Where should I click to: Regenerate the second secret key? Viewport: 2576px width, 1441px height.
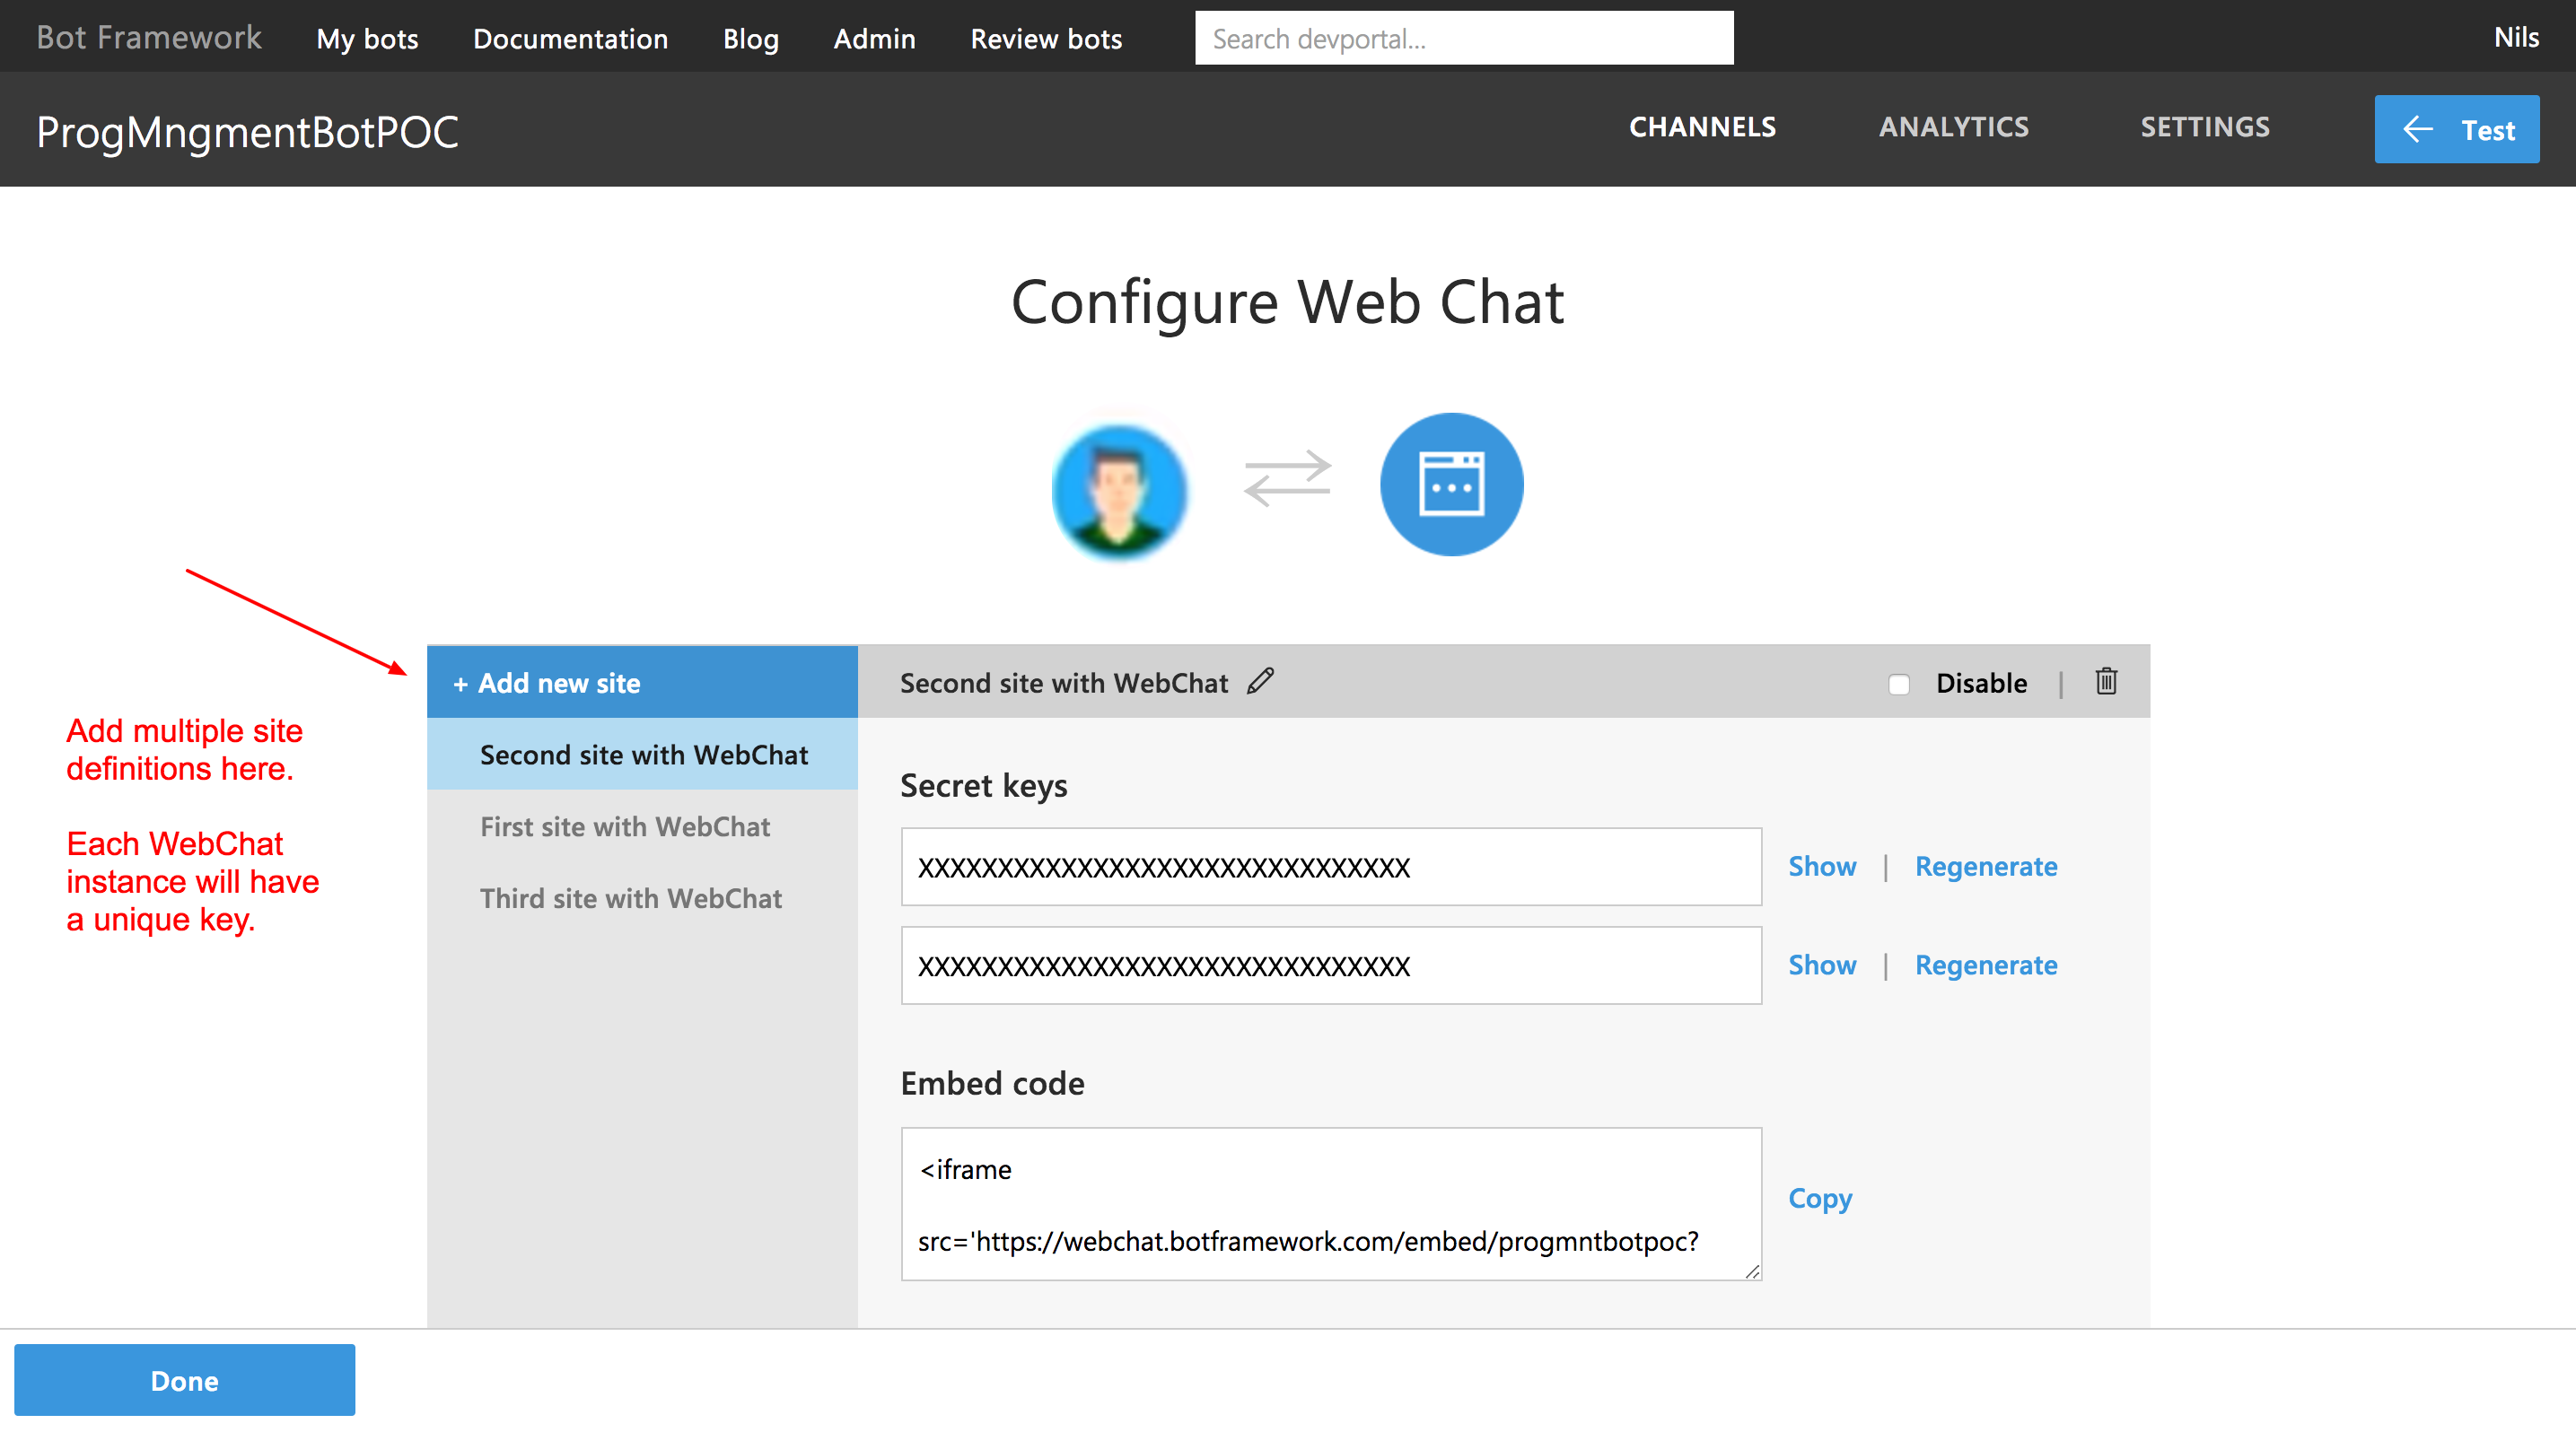1985,965
